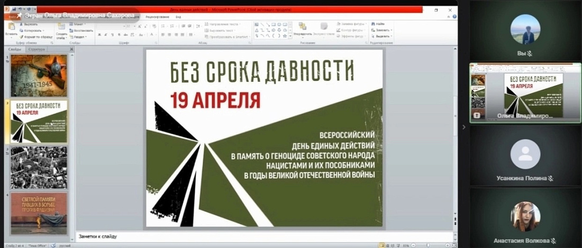
Task: Open Convert to SmartArt dropdown
Action: click(x=228, y=36)
